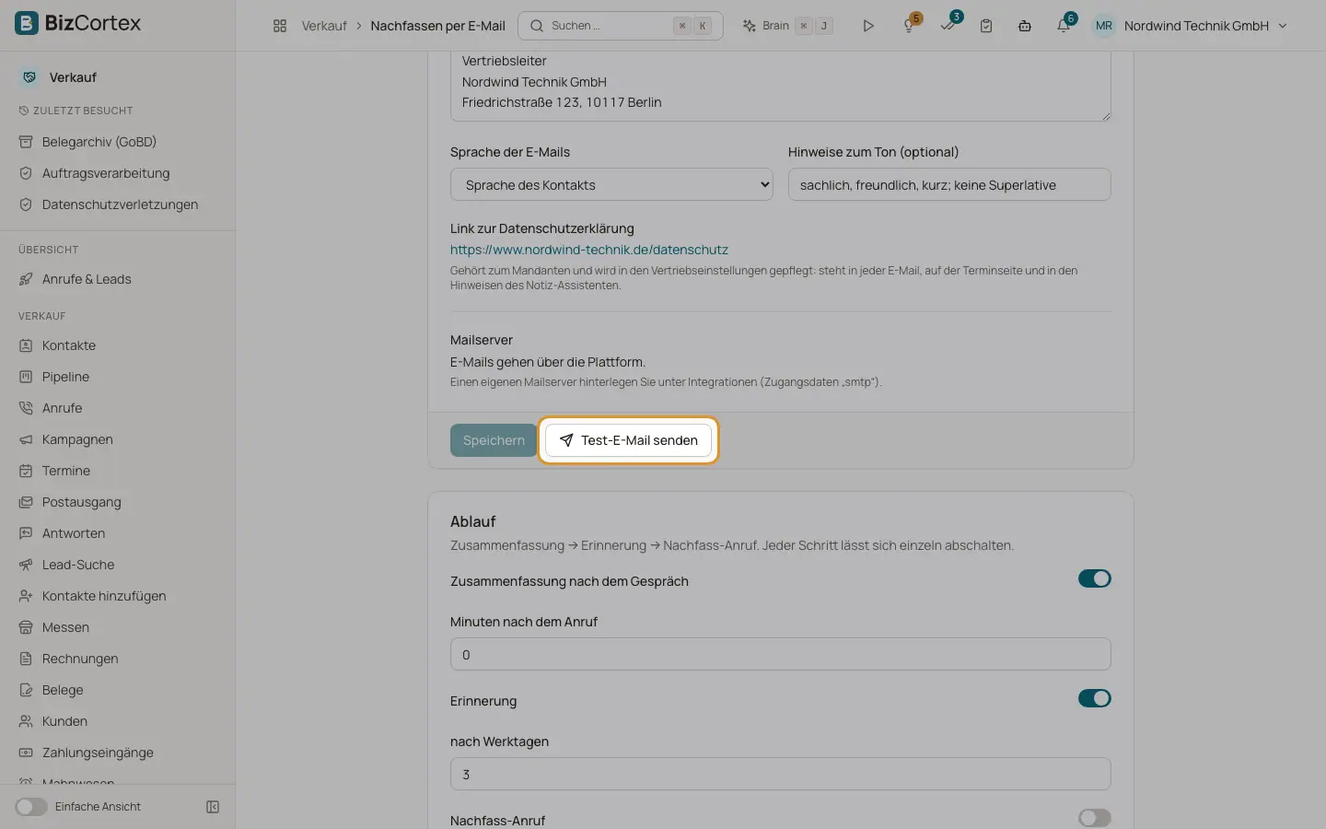
Task: Open Postausgang in the sidebar
Action: 82,502
